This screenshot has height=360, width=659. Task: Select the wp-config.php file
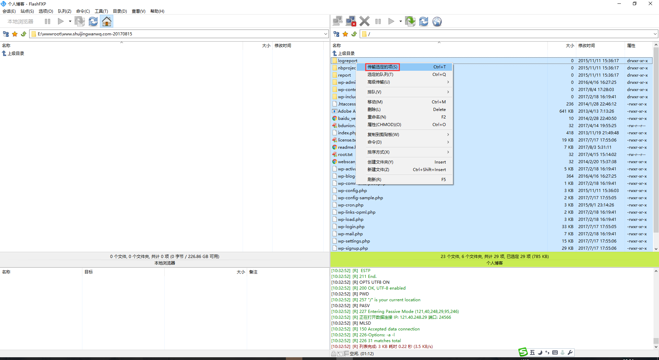(352, 191)
